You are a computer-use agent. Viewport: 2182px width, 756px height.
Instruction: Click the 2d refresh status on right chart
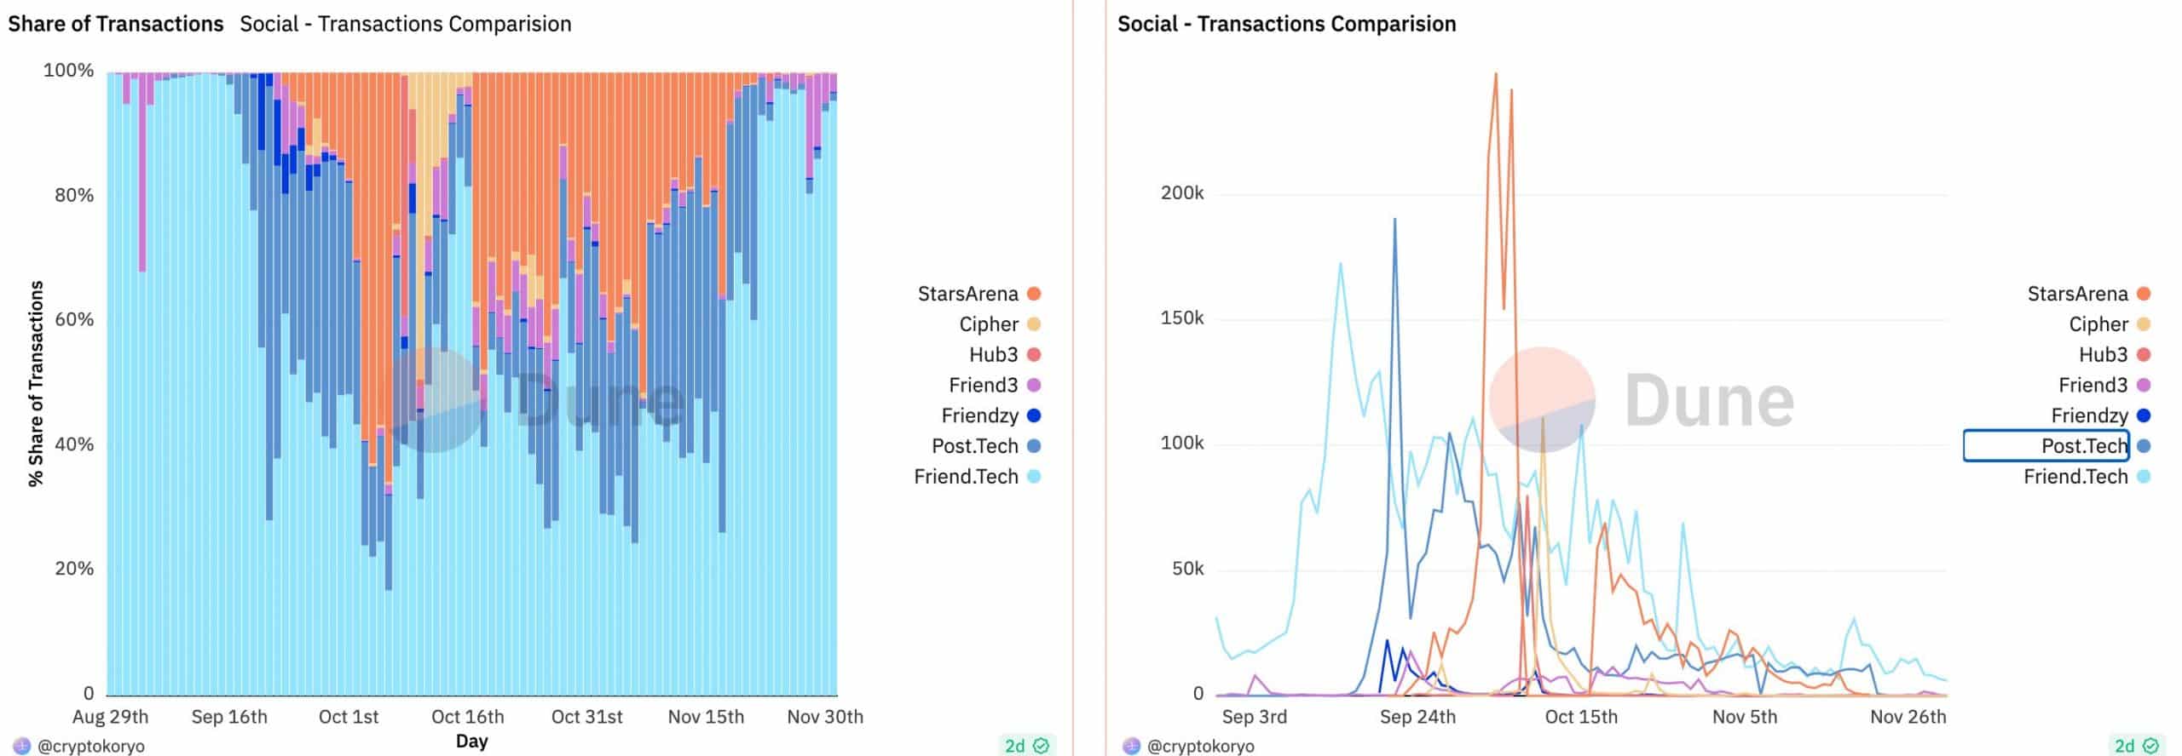point(2137,746)
